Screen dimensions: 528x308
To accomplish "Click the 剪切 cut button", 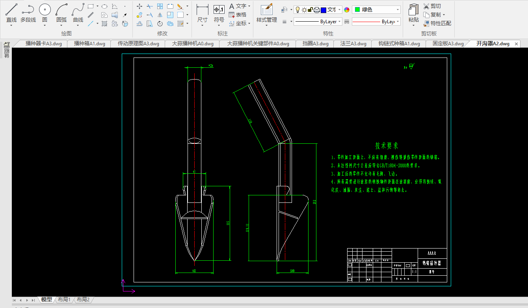I will click(x=432, y=6).
